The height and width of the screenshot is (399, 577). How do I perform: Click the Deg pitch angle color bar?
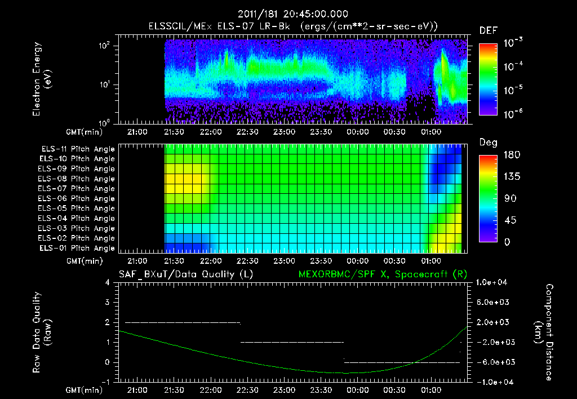pos(488,198)
